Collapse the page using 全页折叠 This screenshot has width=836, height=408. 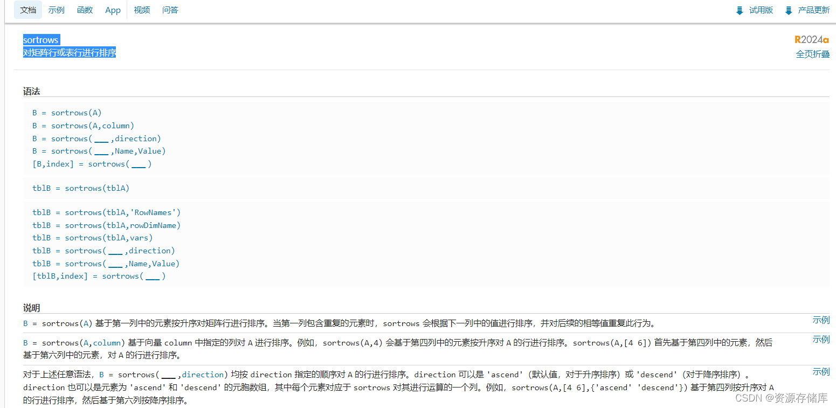[812, 54]
